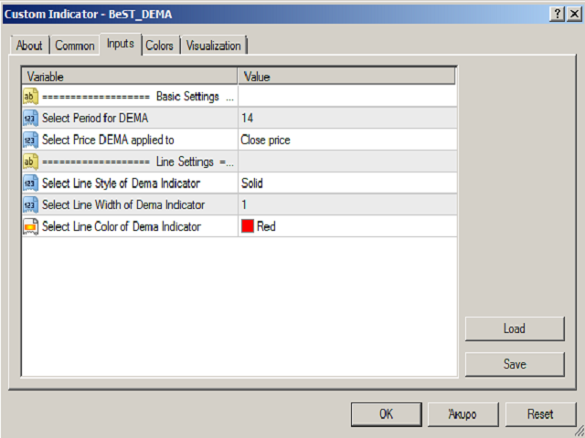Image resolution: width=585 pixels, height=438 pixels.
Task: Select the 'Select Line Color of Dema Indicator' label
Action: tap(122, 226)
